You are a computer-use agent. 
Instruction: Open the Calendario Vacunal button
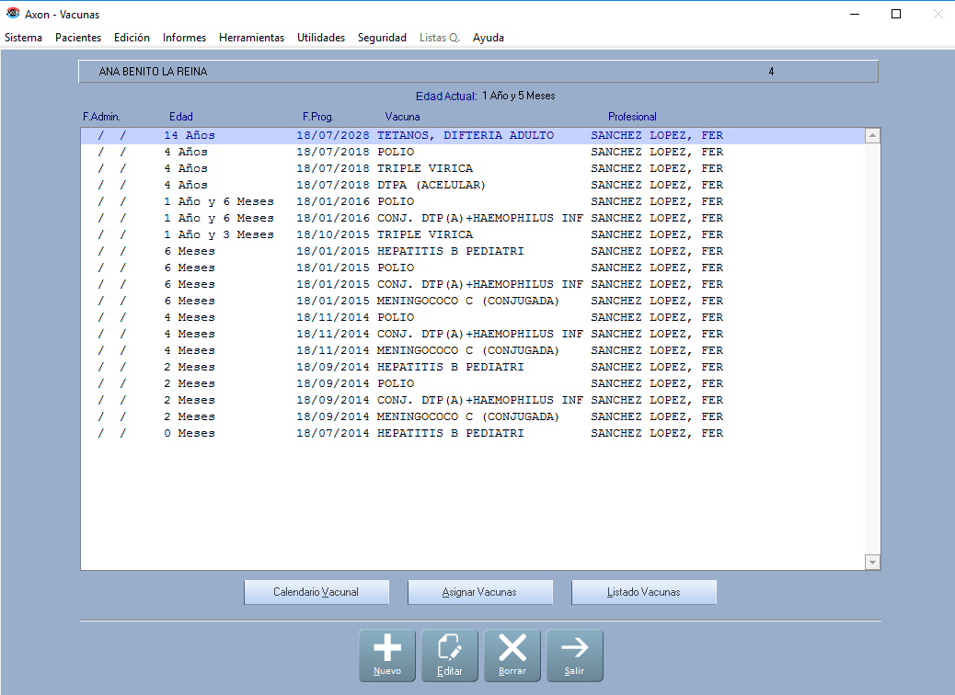point(316,592)
